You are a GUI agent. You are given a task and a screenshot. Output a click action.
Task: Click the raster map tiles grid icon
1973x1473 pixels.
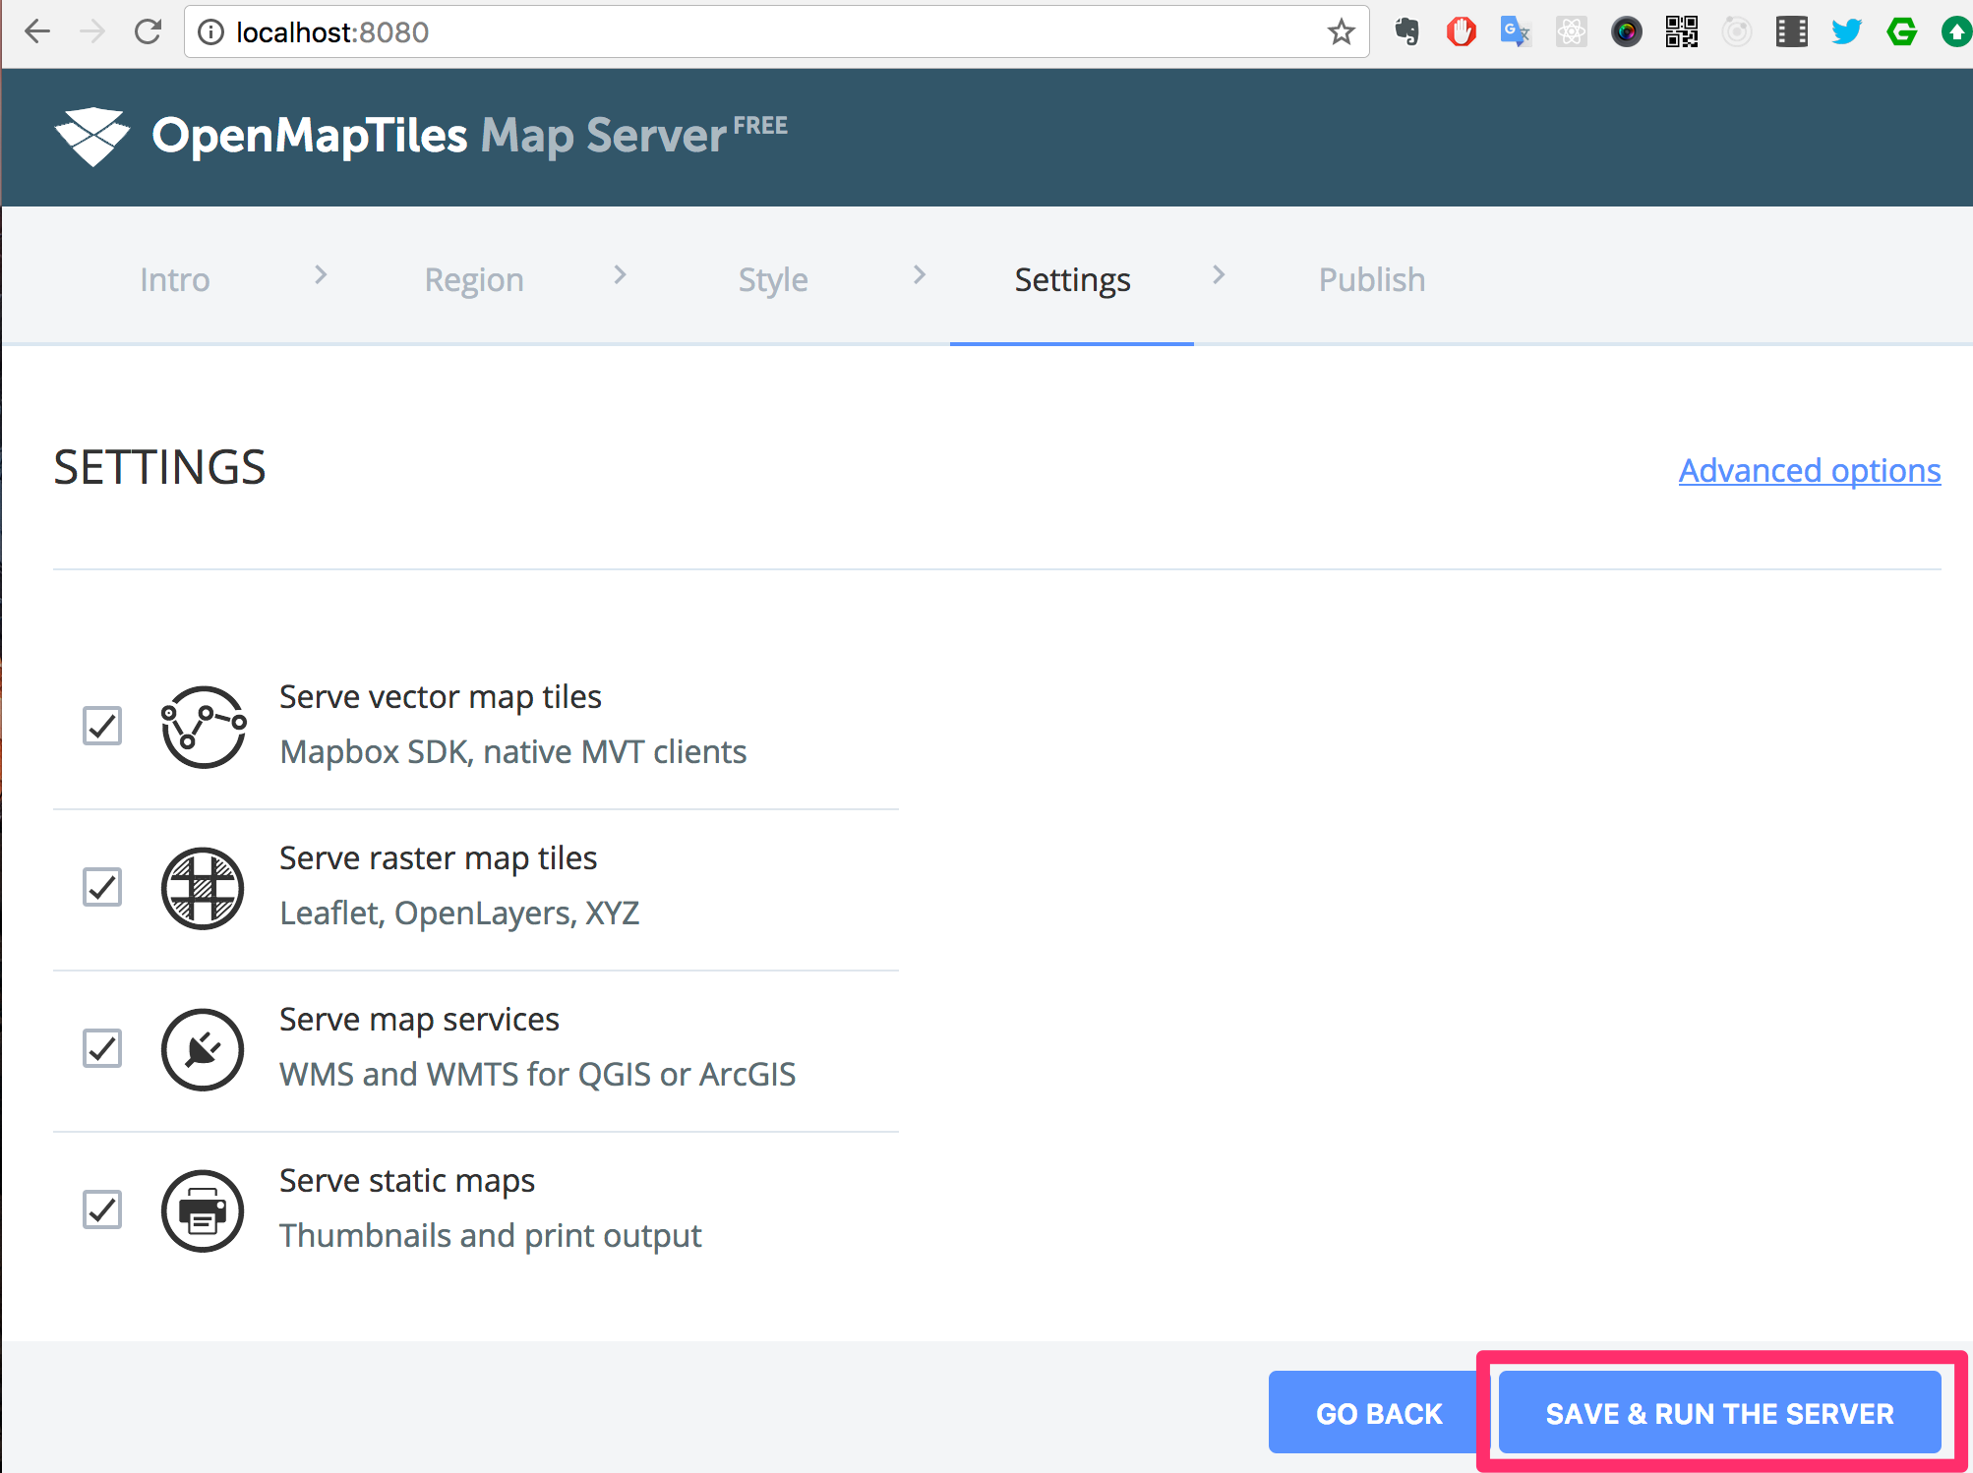[203, 888]
